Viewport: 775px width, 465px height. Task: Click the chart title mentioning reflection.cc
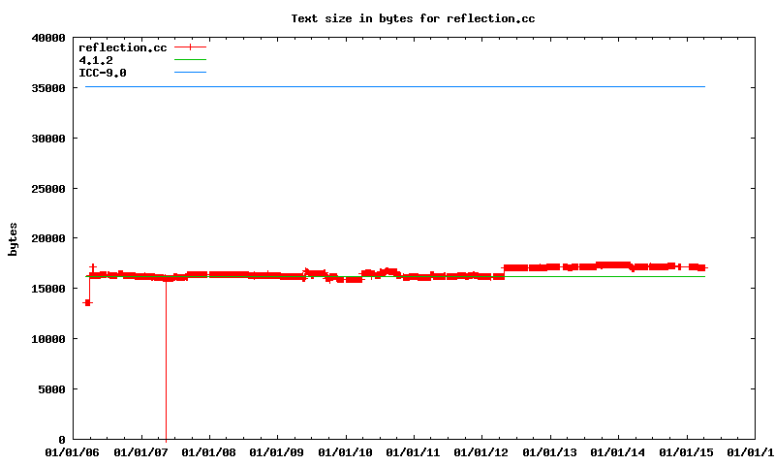point(413,18)
